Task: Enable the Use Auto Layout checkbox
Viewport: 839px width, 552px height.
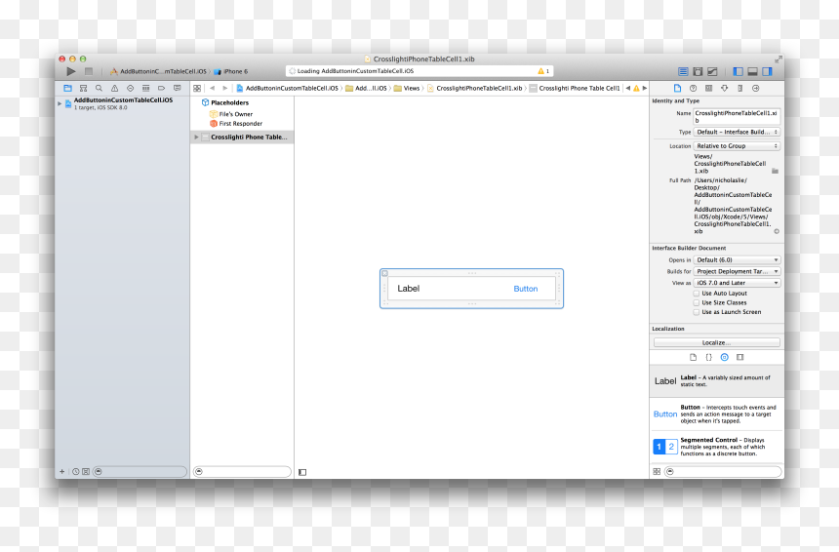Action: tap(697, 294)
